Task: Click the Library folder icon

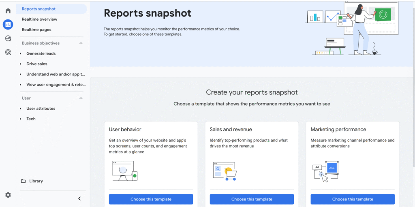Action: (23, 181)
